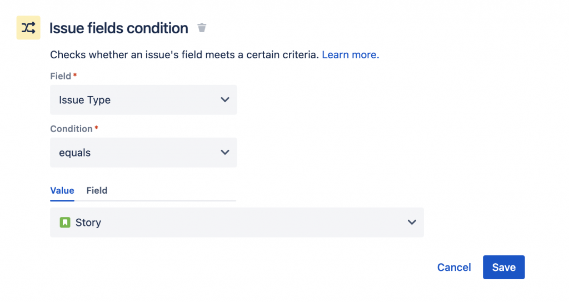Expand the equals condition chevron arrow

[224, 152]
